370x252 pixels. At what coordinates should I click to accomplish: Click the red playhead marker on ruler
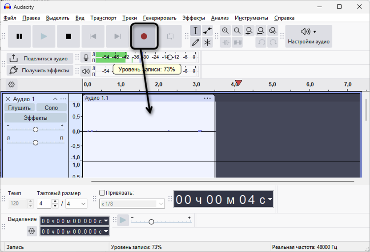[238, 83]
